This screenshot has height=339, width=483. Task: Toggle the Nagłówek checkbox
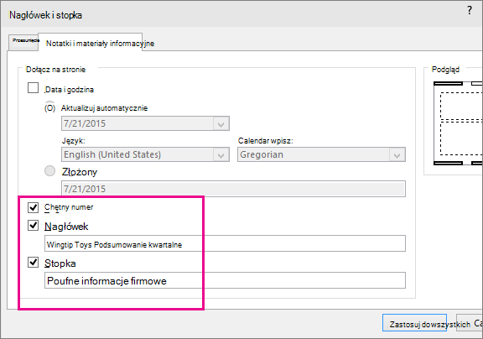pos(33,226)
